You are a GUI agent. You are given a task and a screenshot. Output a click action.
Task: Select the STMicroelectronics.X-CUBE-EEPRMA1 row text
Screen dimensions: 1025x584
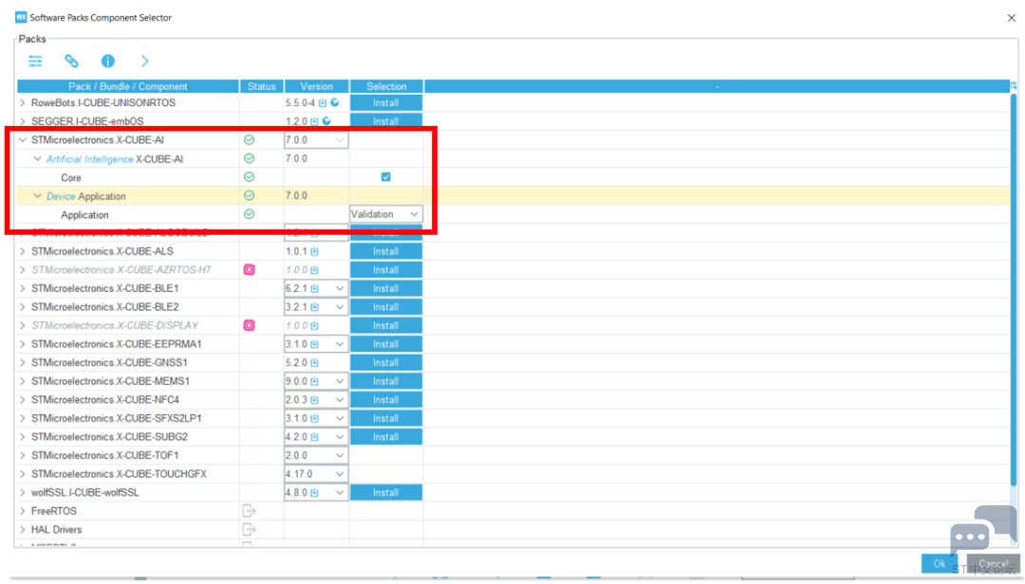(117, 344)
